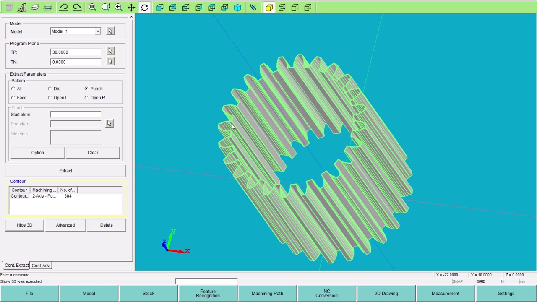
Task: Select the All pattern radio button
Action: pyautogui.click(x=13, y=89)
